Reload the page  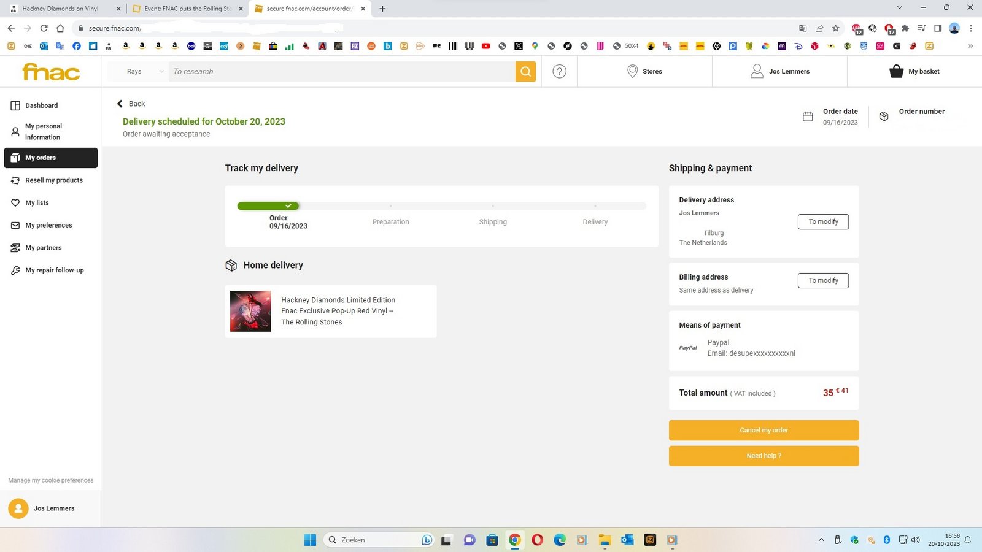click(x=44, y=28)
